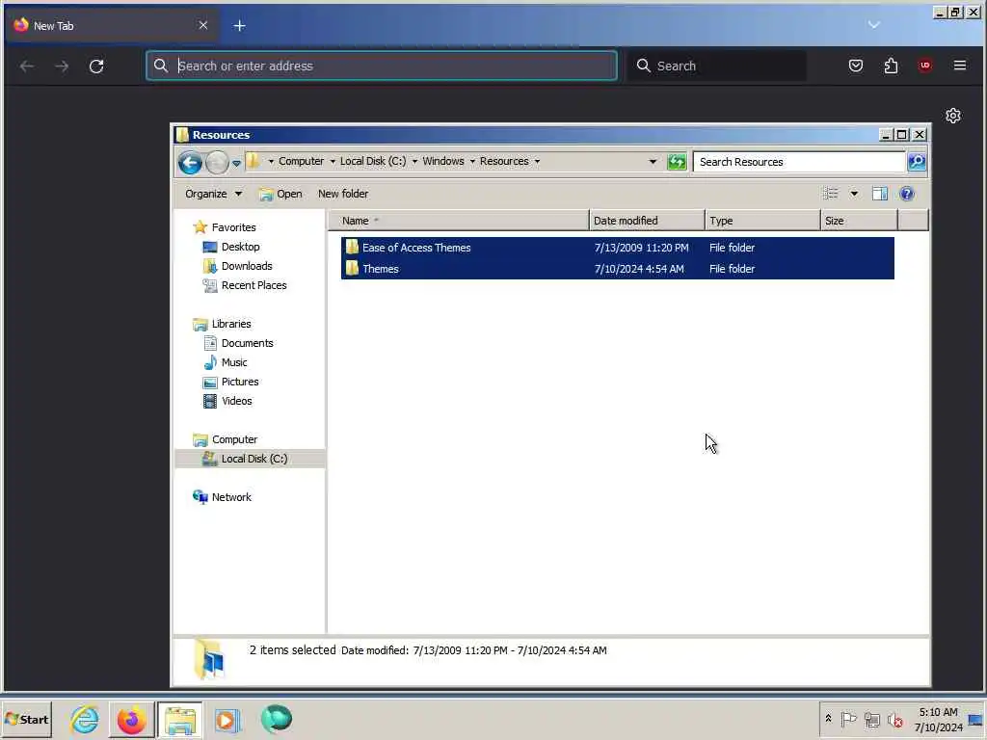Click Computer in the address breadcrumb
Screen dimensions: 987x740
pyautogui.click(x=301, y=161)
